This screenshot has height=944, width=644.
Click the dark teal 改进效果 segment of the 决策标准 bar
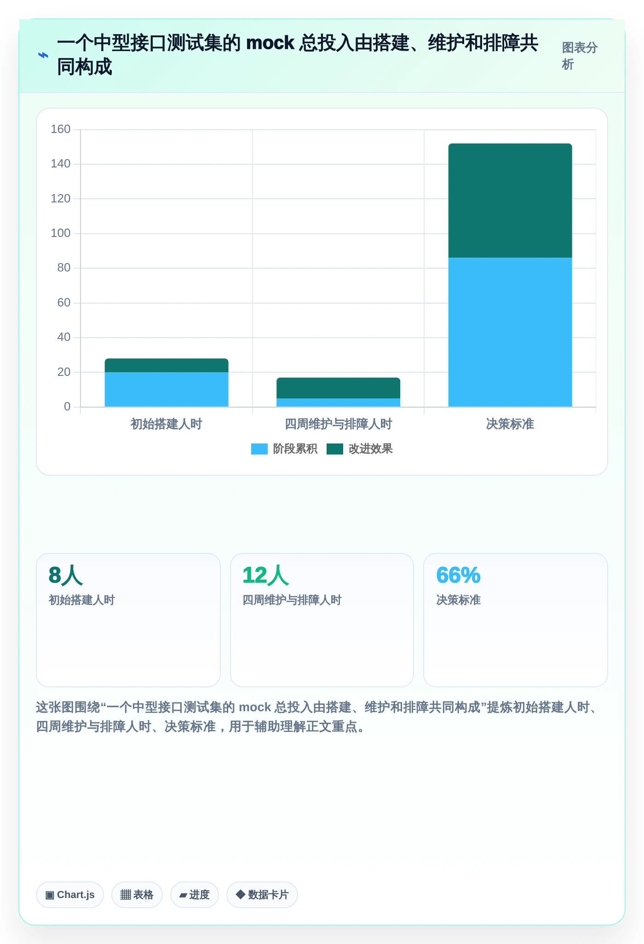tap(510, 201)
